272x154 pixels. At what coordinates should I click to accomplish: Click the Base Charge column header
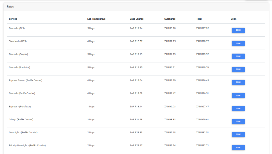coord(136,19)
